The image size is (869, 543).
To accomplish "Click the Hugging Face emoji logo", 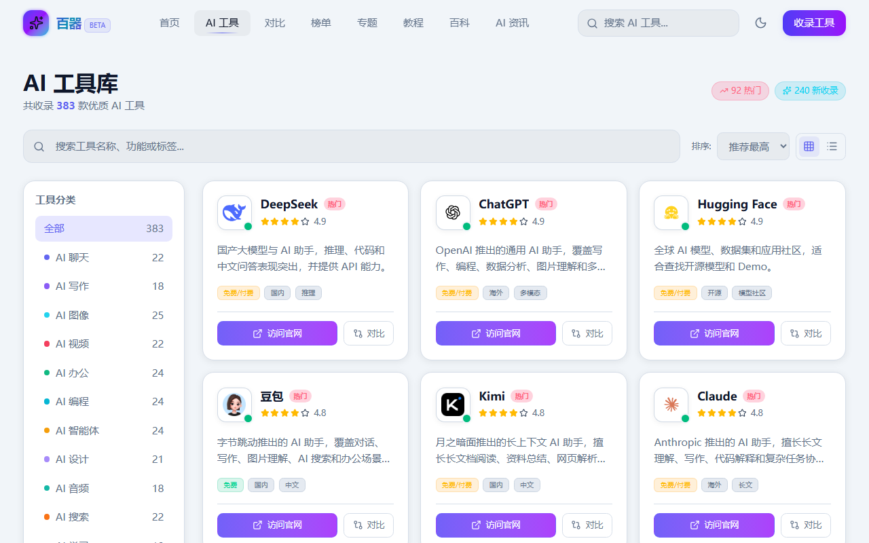I will click(671, 212).
